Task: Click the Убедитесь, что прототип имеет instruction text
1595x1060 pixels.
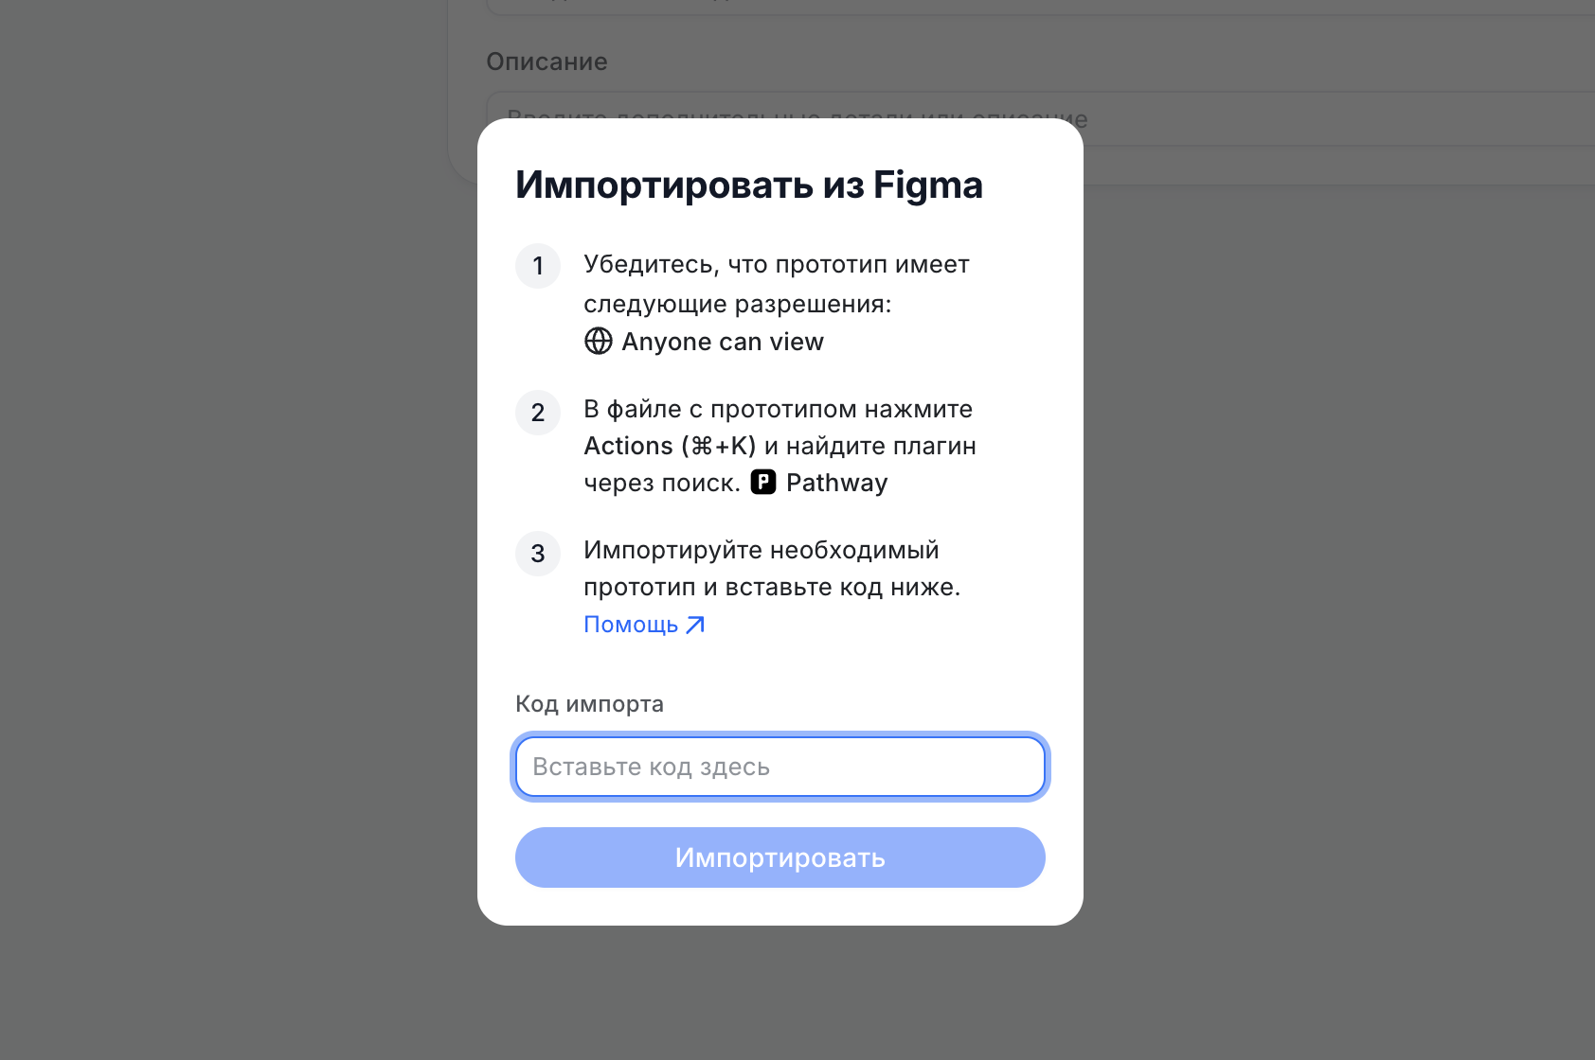Action: tap(776, 264)
